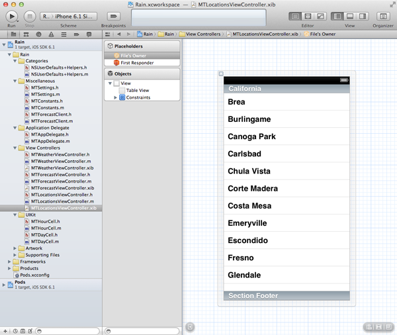This screenshot has width=397, height=335.
Task: Open the Organizer window
Action: [383, 17]
